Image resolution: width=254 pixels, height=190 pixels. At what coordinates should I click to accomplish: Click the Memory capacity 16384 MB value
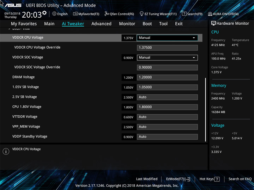coord(218,112)
